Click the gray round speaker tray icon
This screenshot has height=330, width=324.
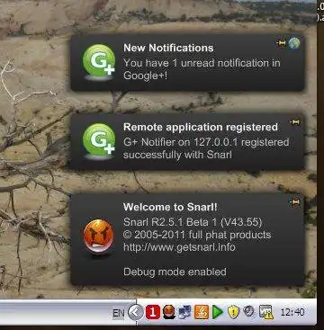[248, 311]
